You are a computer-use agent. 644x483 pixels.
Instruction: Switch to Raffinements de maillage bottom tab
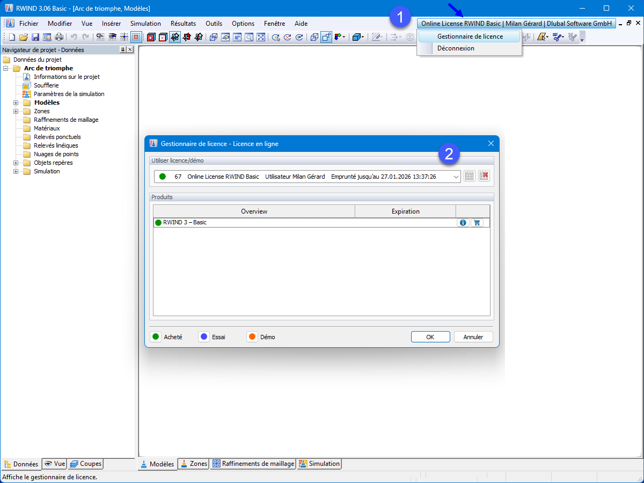[253, 464]
